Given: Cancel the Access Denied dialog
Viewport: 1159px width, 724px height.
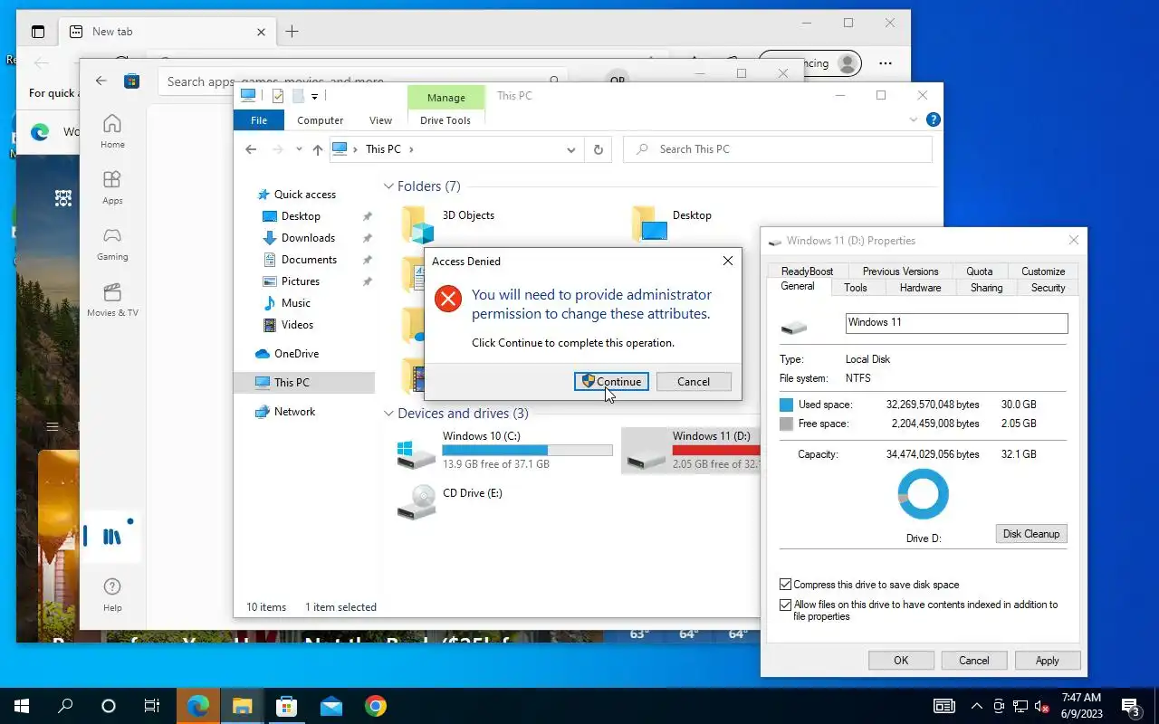Looking at the screenshot, I should (694, 381).
